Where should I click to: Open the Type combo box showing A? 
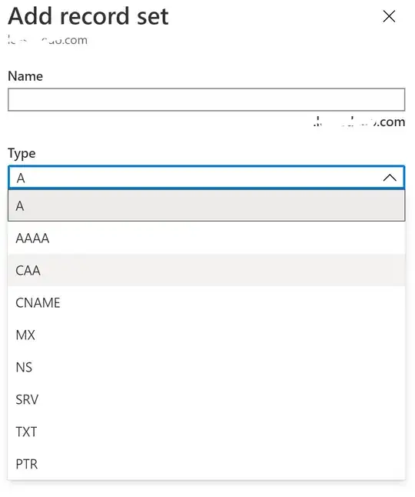coord(207,178)
